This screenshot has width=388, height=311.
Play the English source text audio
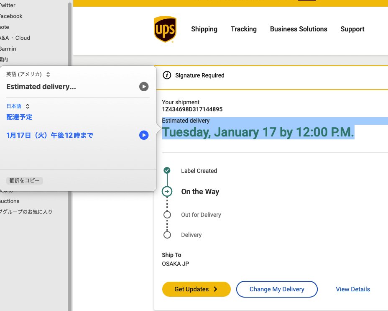tap(144, 87)
